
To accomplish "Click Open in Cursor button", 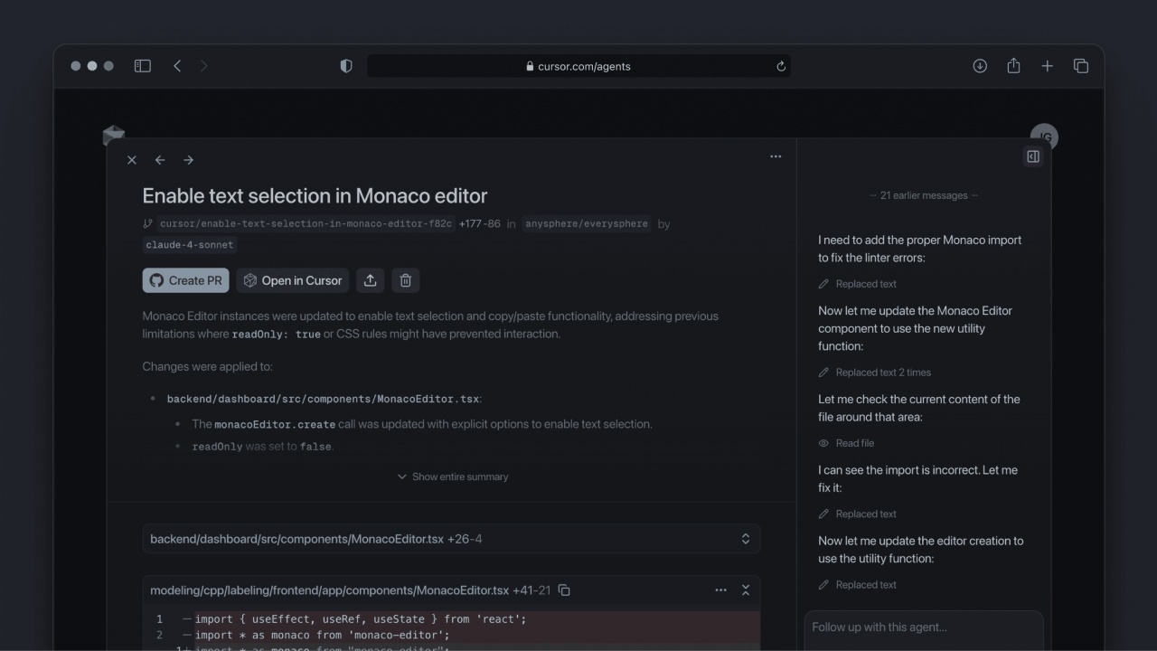I will pyautogui.click(x=293, y=280).
